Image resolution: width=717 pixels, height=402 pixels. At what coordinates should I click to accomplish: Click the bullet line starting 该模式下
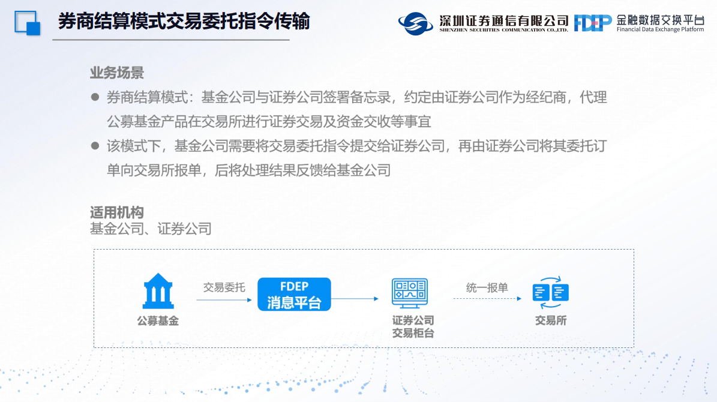point(356,146)
